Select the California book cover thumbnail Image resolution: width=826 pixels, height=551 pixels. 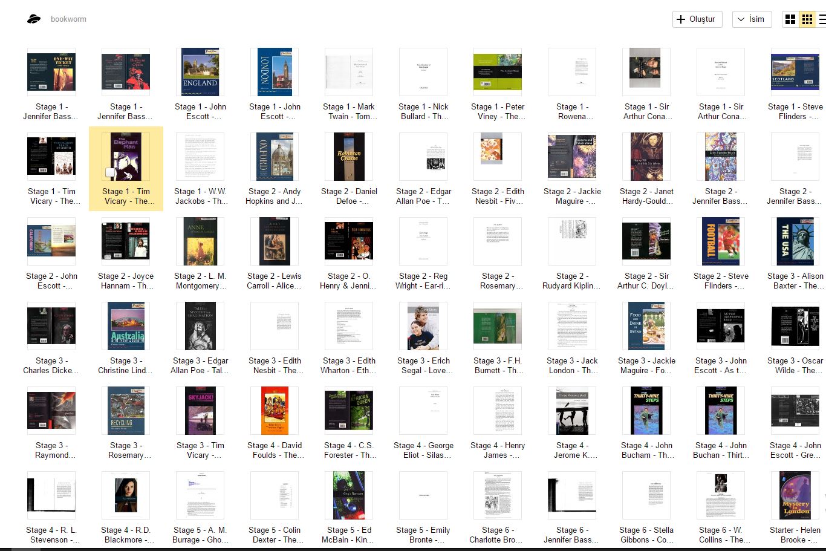click(51, 241)
